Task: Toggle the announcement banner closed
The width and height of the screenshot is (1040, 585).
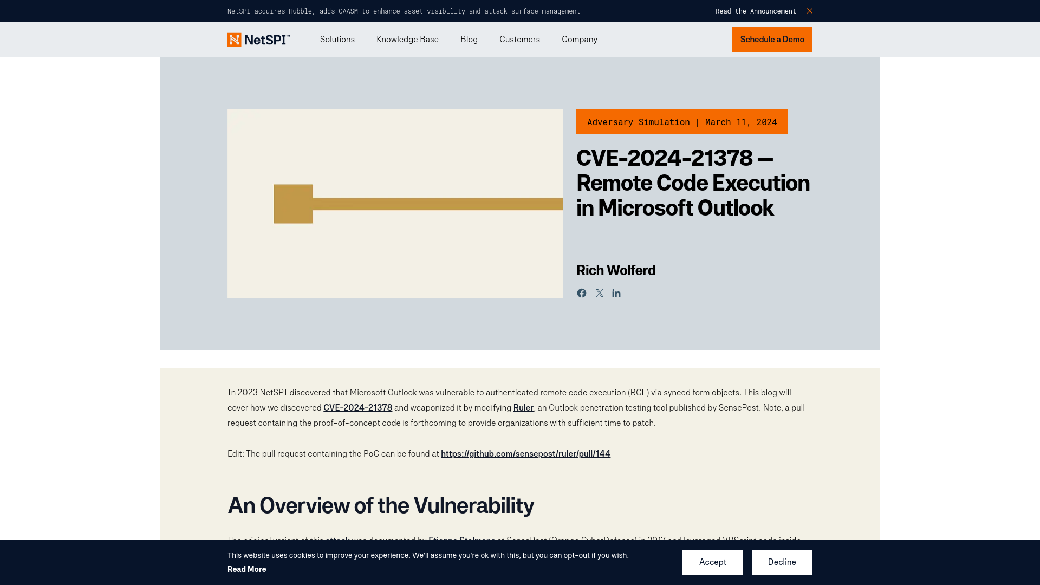Action: pyautogui.click(x=809, y=11)
